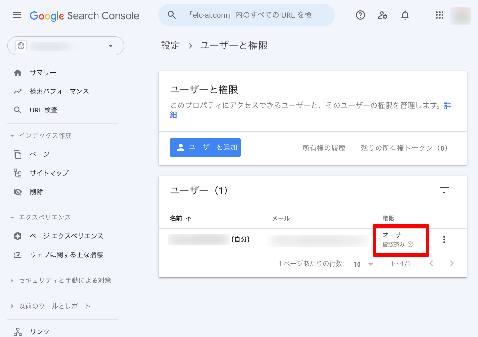
Task: Go to 検索パフォーマンス in sidebar
Action: [x=59, y=91]
